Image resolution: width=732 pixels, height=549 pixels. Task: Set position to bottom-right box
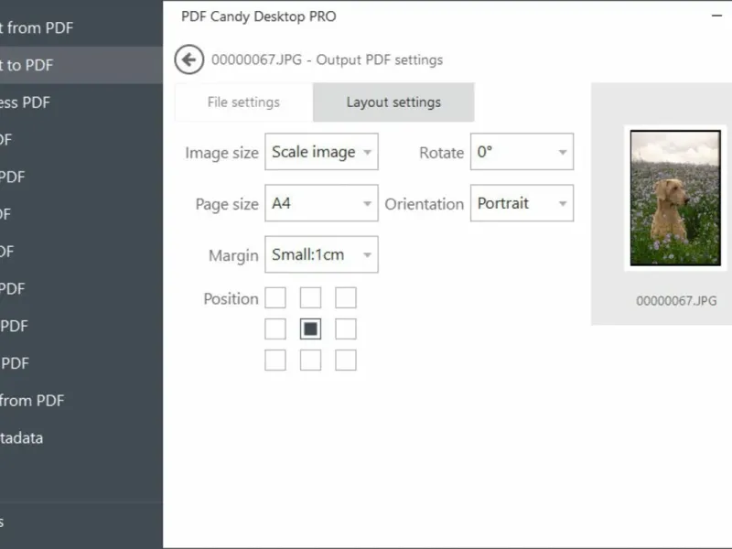346,361
